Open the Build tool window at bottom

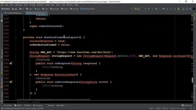[27, 105]
